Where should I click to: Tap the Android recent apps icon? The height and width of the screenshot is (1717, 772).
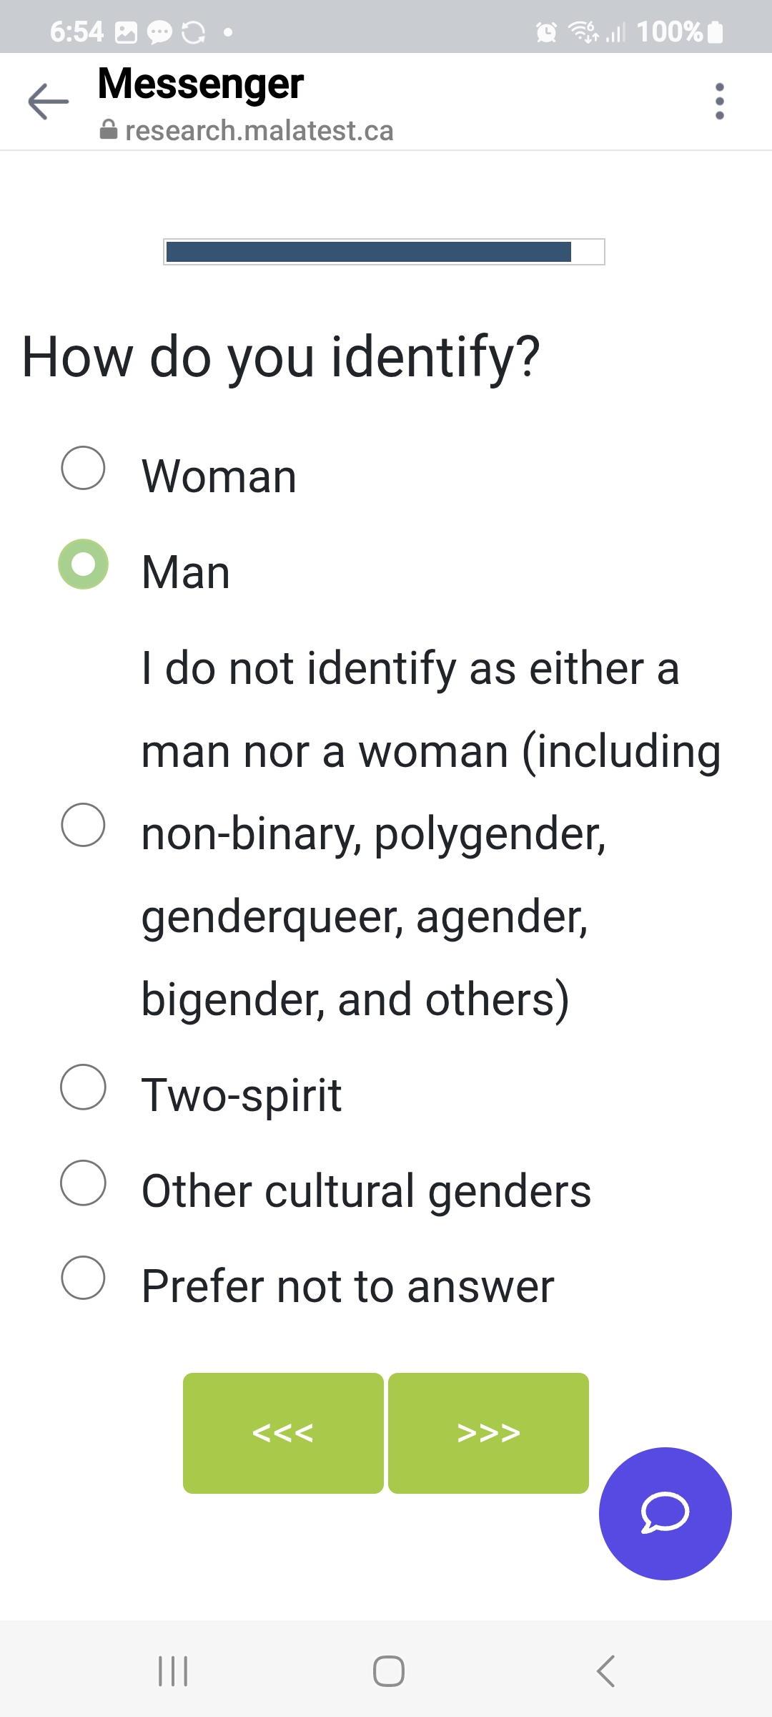coord(173,1671)
